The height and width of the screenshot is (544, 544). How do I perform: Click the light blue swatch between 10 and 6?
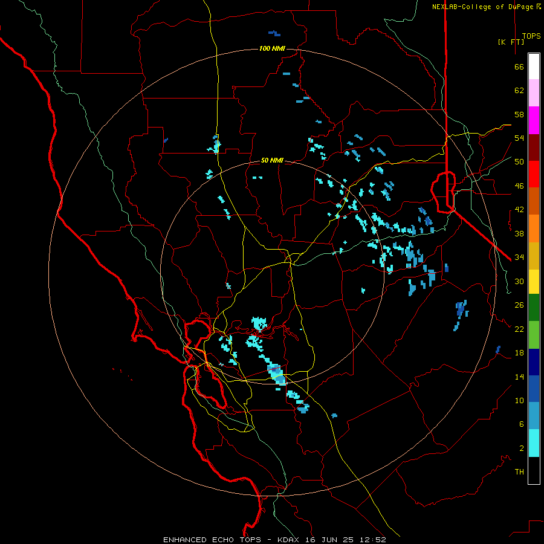[x=534, y=416]
